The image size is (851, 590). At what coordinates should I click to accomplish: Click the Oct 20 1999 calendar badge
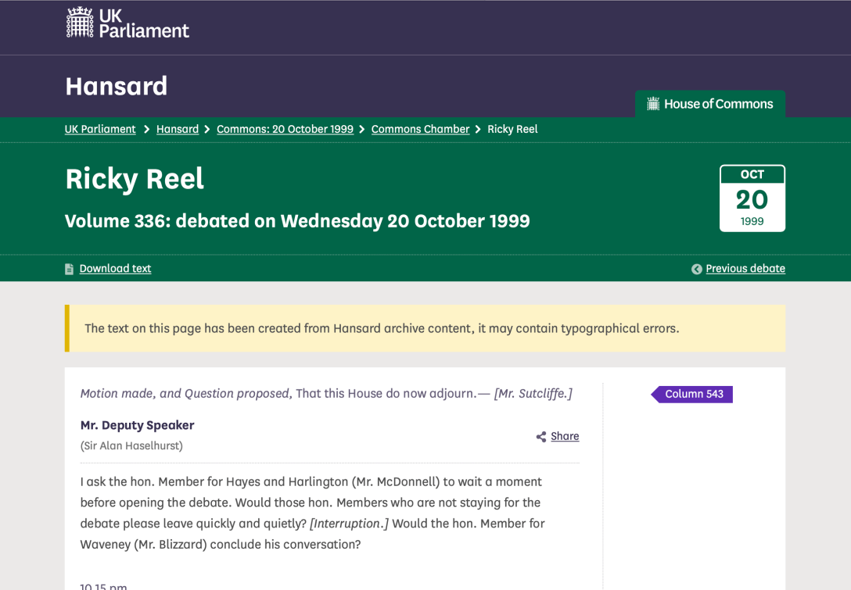752,198
